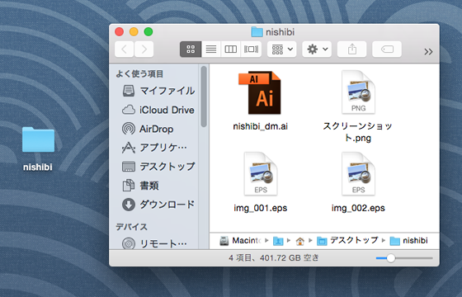Click the home folder in the path bar

(x=300, y=241)
